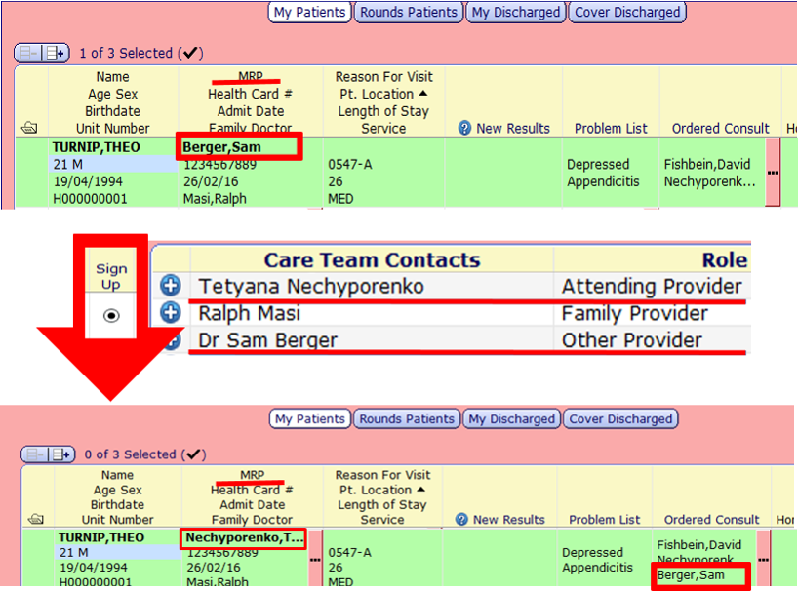Image resolution: width=798 pixels, height=592 pixels.
Task: Click the My Patients button below
Action: point(310,419)
